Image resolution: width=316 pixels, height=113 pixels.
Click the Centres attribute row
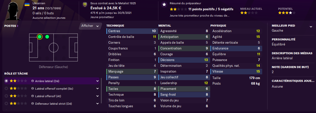click(132, 31)
